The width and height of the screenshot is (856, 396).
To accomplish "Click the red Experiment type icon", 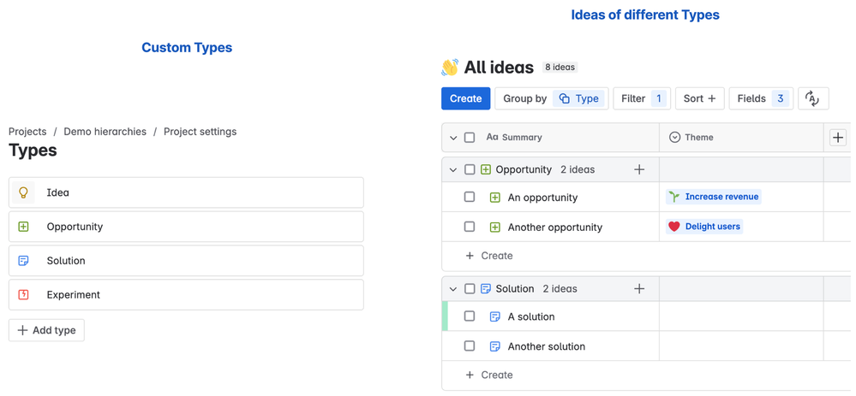I will pos(23,295).
